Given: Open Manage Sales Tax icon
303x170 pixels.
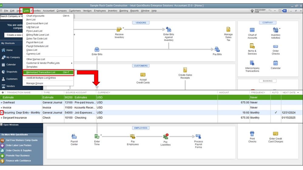Looking at the screenshot, I should pyautogui.click(x=228, y=29).
